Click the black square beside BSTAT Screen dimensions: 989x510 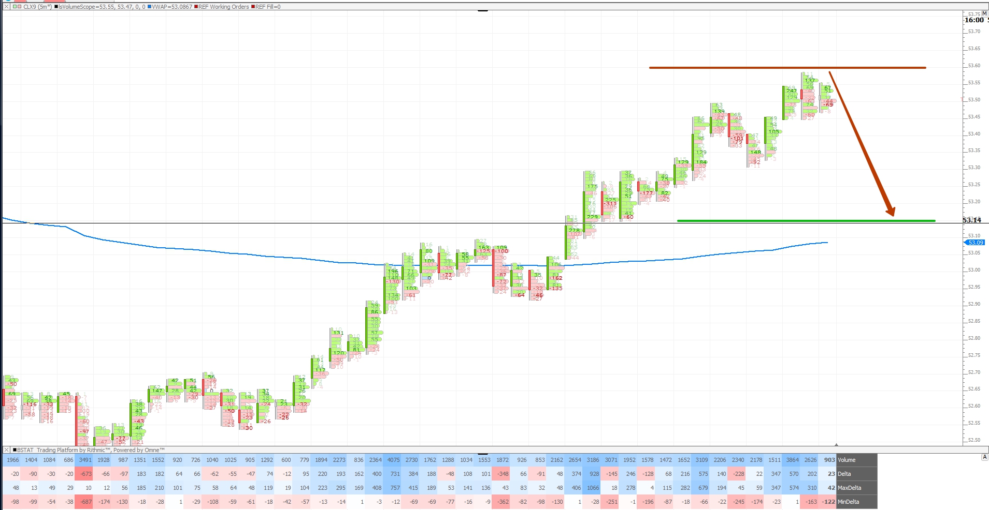(15, 450)
